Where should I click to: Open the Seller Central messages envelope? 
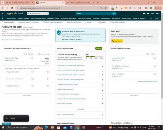pos(144,13)
